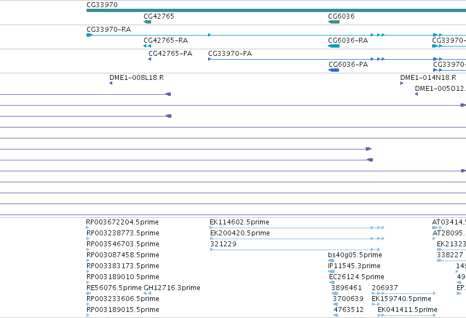Click the CG6036-RA transcript label

pyautogui.click(x=348, y=41)
